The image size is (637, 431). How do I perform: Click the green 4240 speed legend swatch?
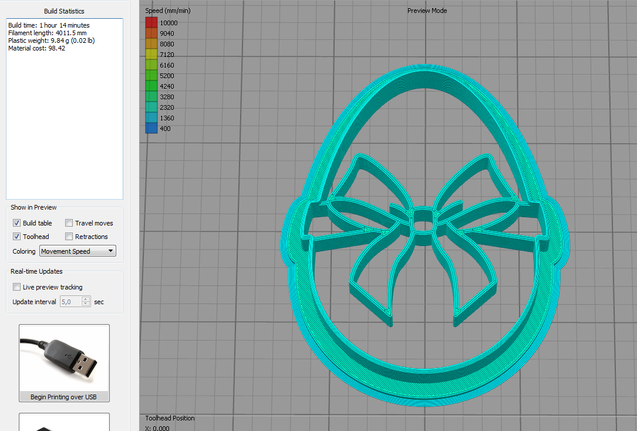[x=151, y=86]
